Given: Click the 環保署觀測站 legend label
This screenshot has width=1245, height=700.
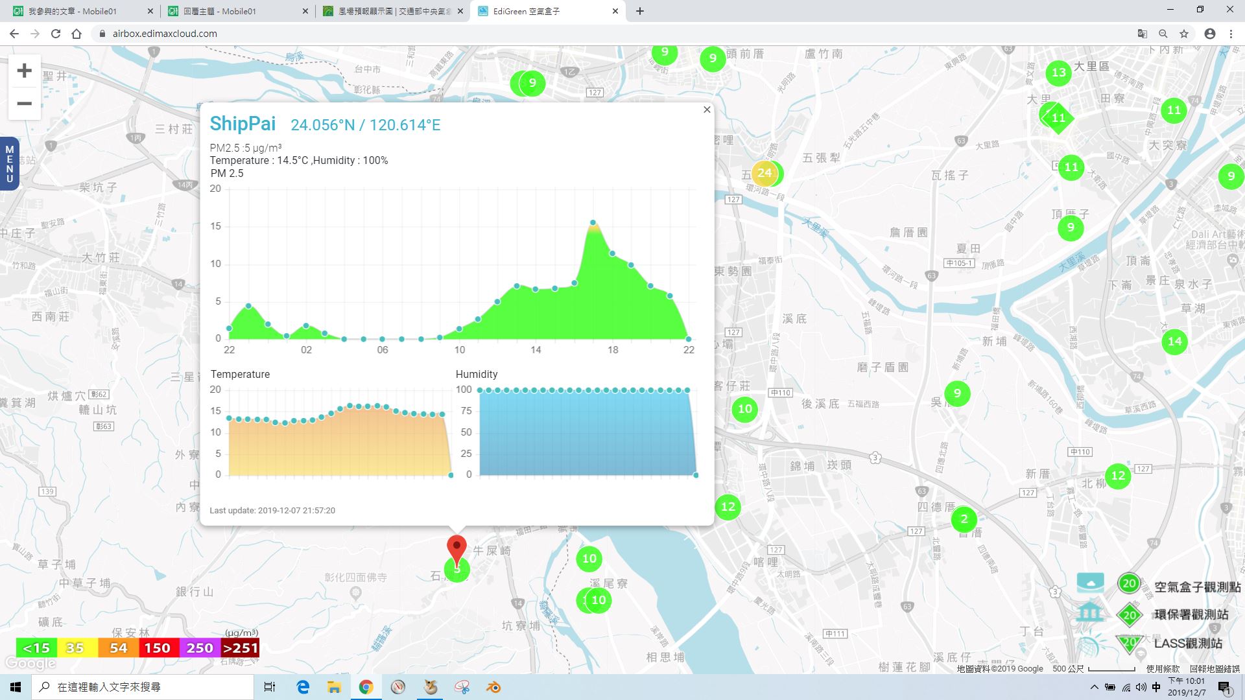Looking at the screenshot, I should (x=1191, y=614).
